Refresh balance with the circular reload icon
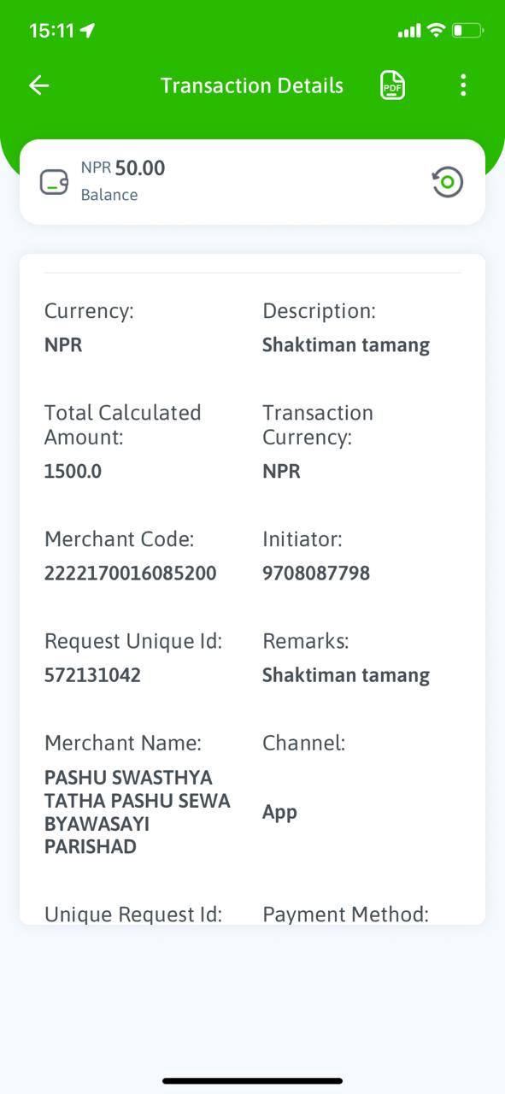505x1094 pixels. [x=448, y=182]
